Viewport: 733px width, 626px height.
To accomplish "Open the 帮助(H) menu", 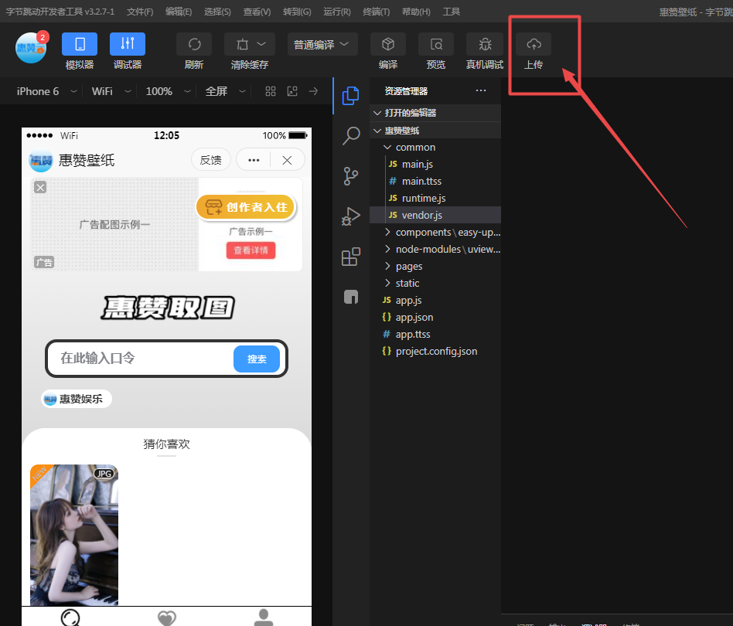I will (416, 12).
